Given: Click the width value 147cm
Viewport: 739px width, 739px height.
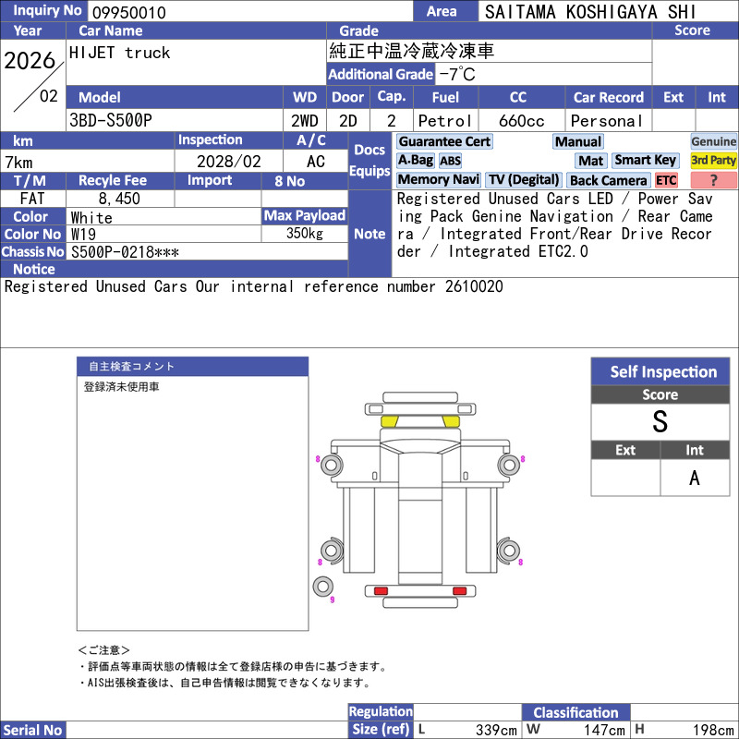Looking at the screenshot, I should click(x=605, y=730).
